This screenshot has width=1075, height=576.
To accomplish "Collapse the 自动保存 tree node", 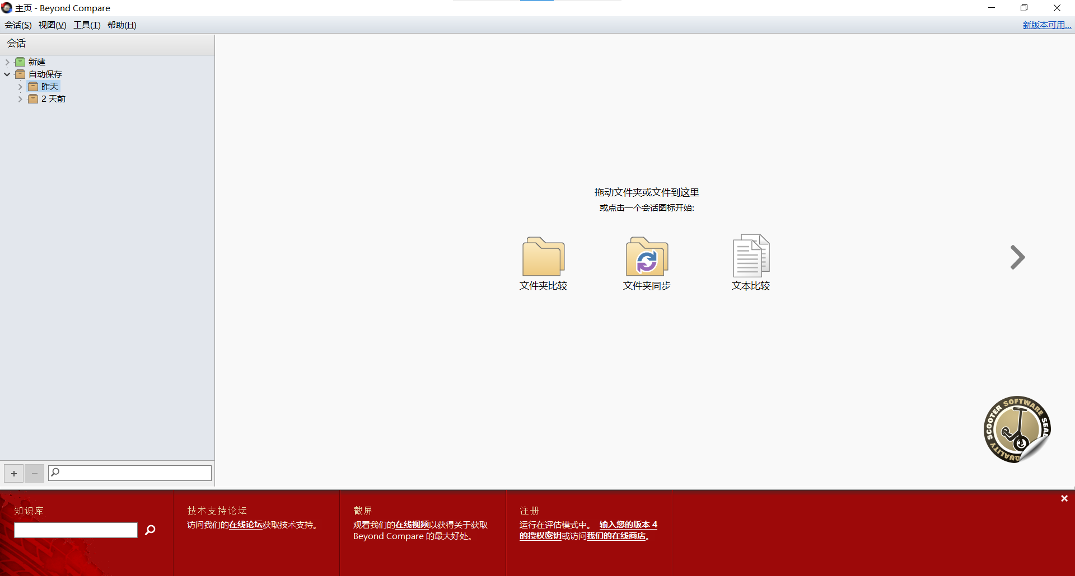I will [x=7, y=74].
